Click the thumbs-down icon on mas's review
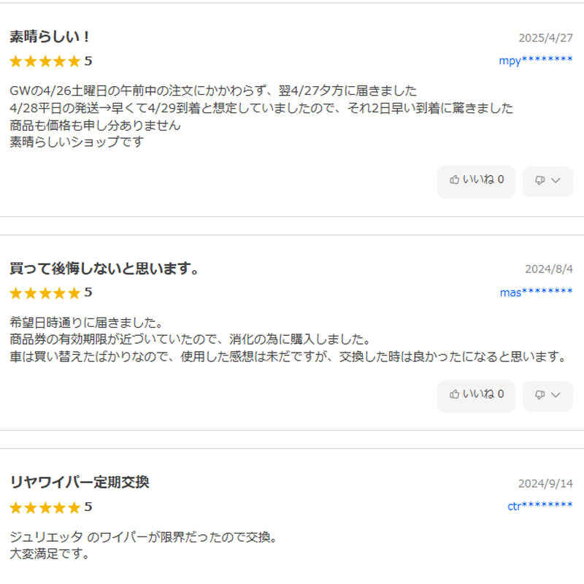The image size is (584, 584). (539, 395)
